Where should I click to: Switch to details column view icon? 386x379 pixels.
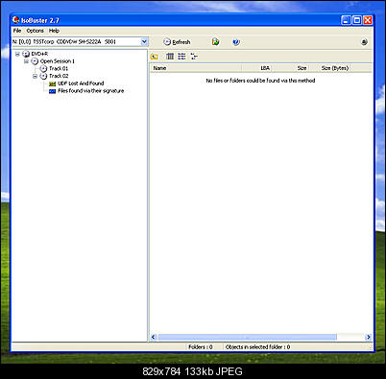pyautogui.click(x=170, y=57)
